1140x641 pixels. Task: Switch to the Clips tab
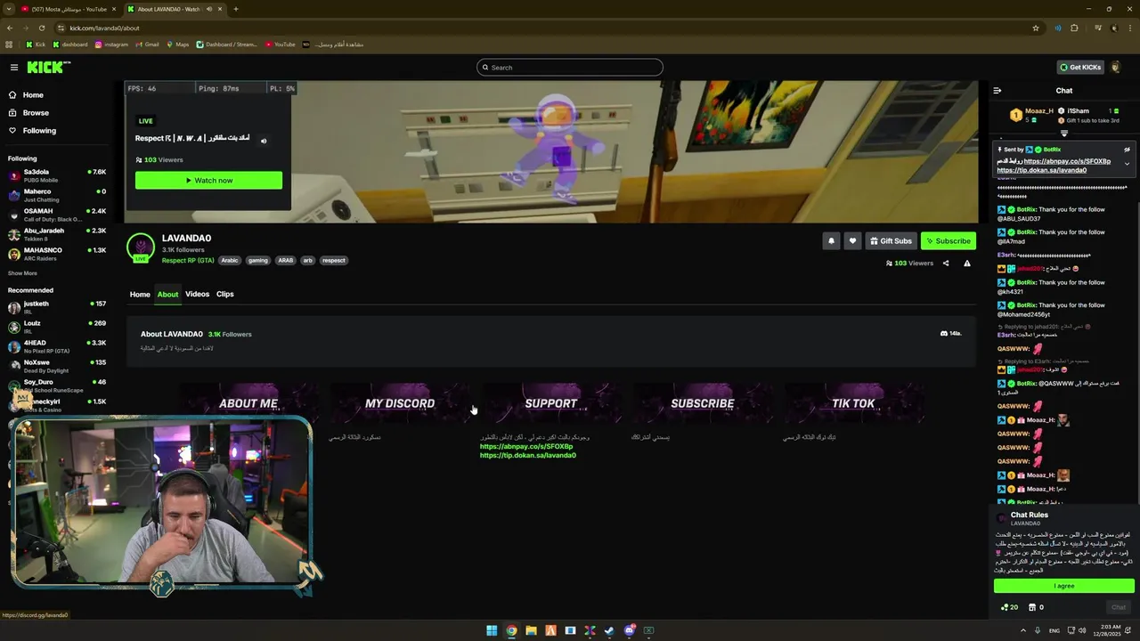[x=224, y=295]
